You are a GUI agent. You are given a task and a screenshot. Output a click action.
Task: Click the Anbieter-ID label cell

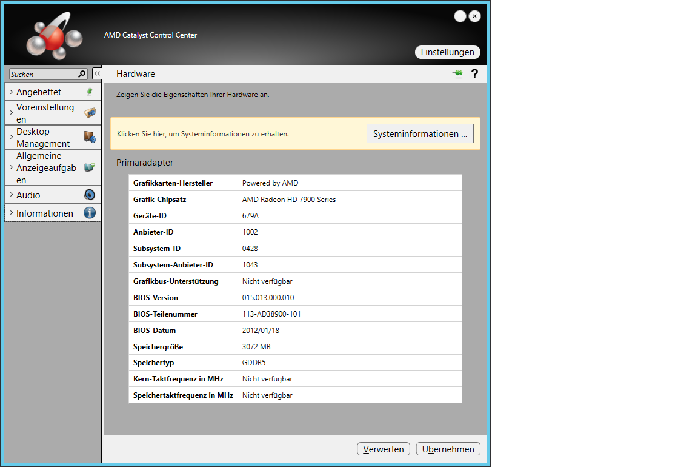[184, 232]
